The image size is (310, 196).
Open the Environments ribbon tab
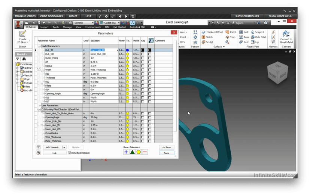tap(93, 27)
